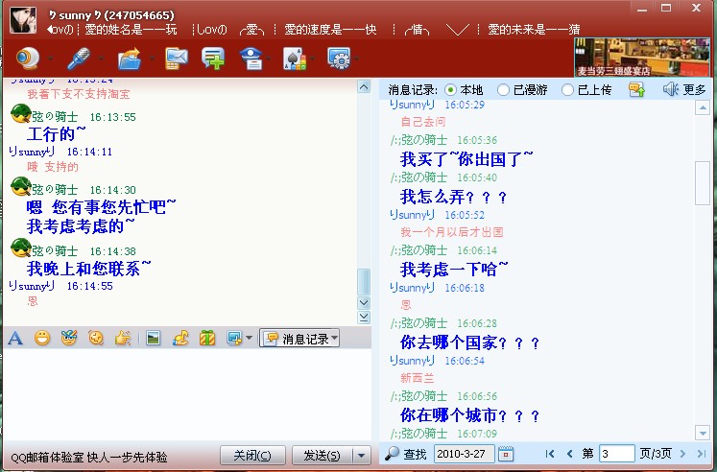Click the send file folder icon
717x472 pixels.
pyautogui.click(x=129, y=59)
